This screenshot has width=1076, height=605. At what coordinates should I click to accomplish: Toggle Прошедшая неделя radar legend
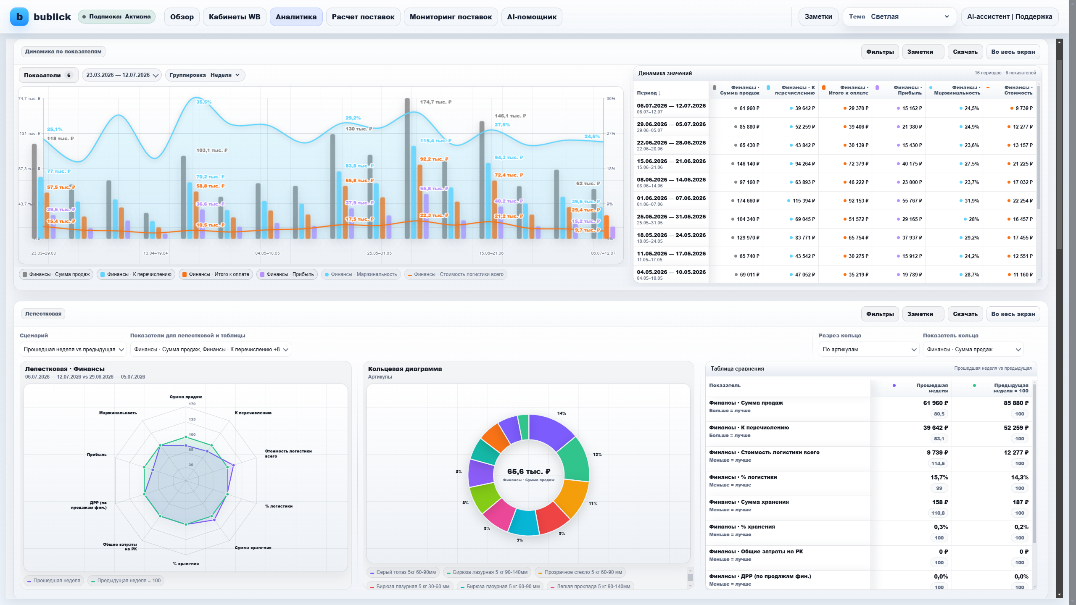tap(54, 581)
